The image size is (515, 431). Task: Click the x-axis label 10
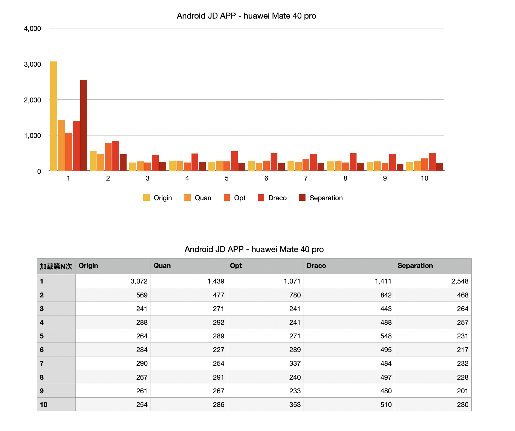pos(424,178)
